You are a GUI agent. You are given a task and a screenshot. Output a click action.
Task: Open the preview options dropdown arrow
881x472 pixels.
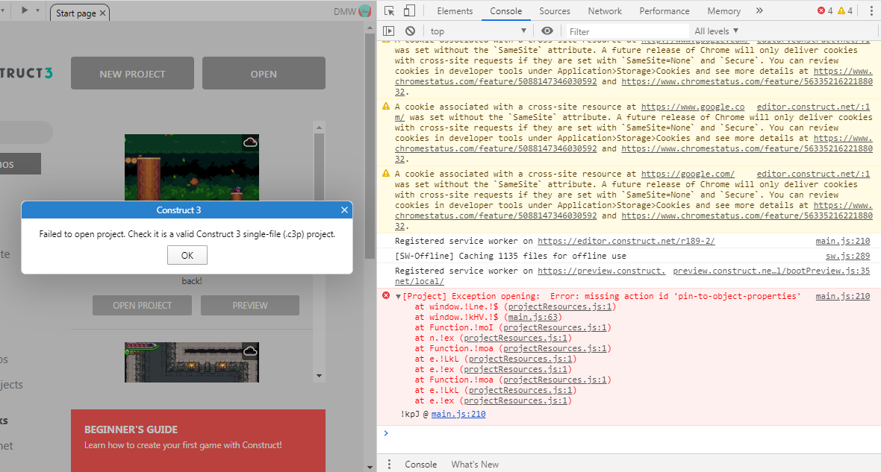(37, 10)
